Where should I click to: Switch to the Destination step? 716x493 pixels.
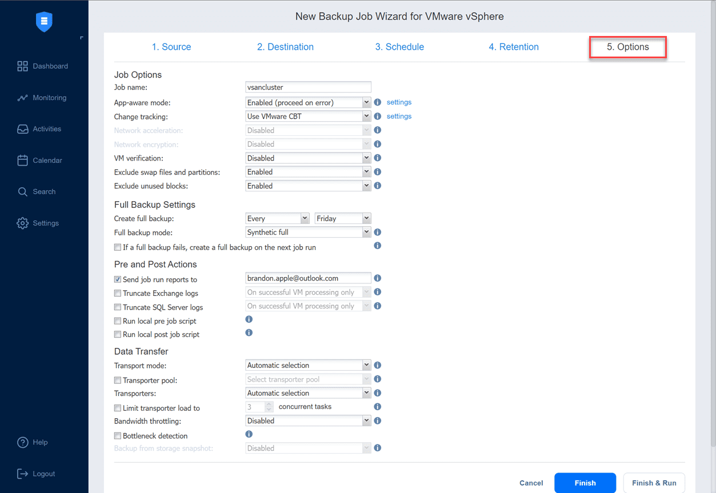coord(285,47)
